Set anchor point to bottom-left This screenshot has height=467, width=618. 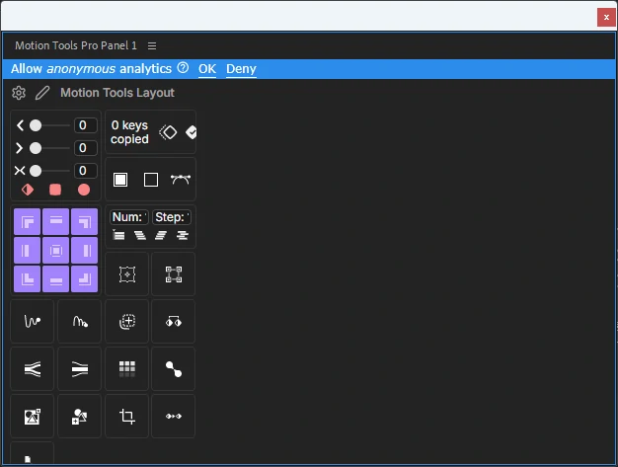(x=28, y=279)
